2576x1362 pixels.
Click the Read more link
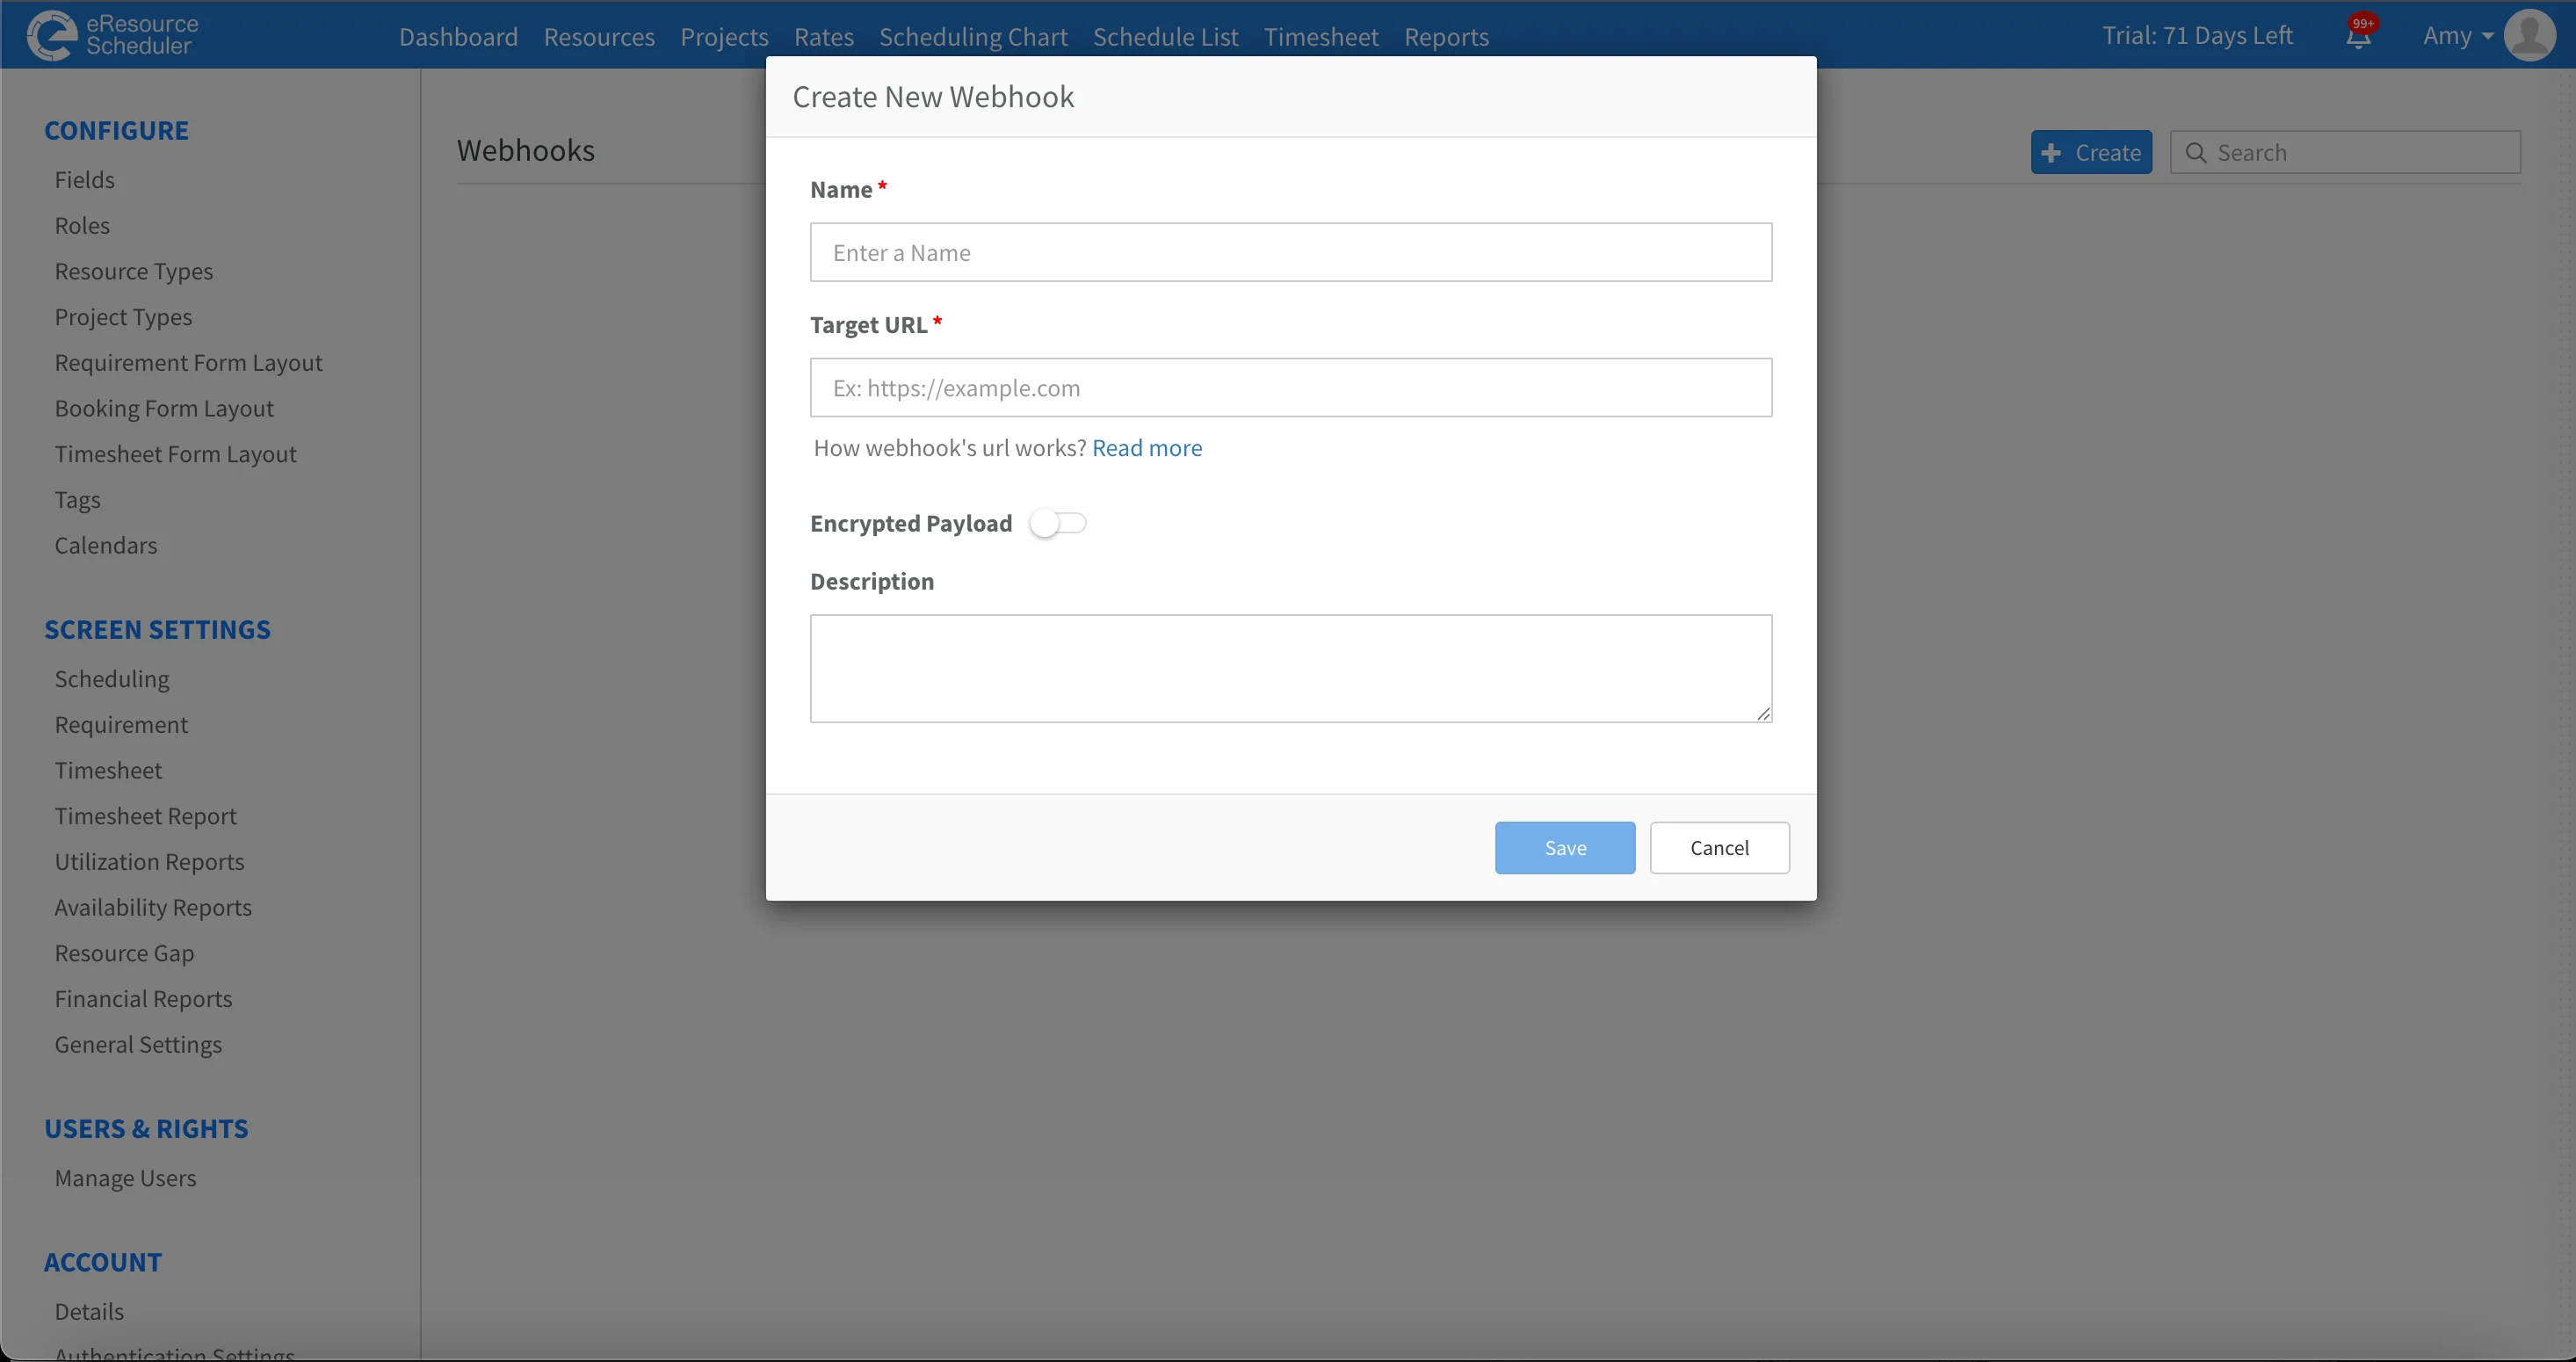tap(1147, 448)
